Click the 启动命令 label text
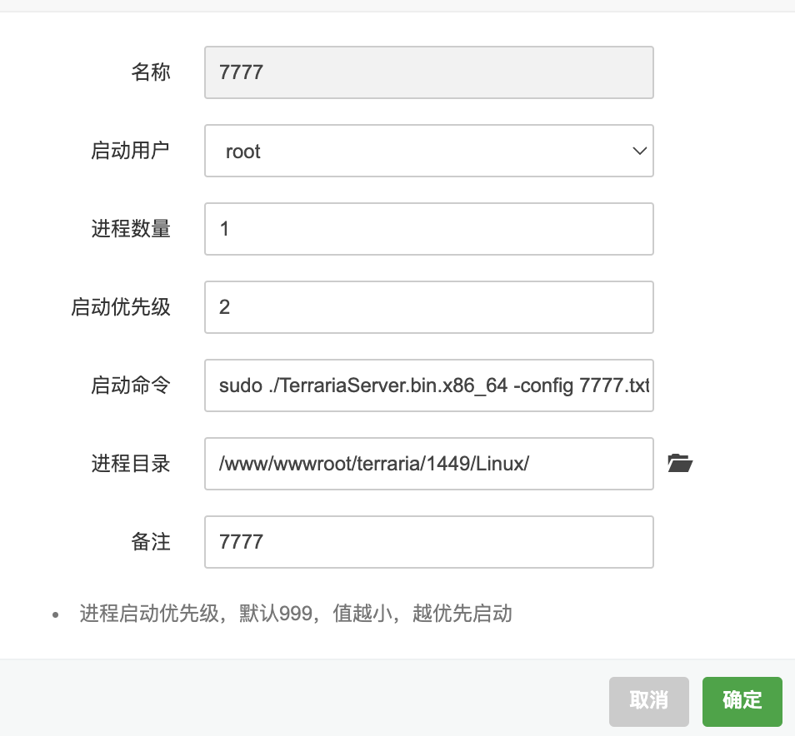The height and width of the screenshot is (736, 795). tap(131, 385)
